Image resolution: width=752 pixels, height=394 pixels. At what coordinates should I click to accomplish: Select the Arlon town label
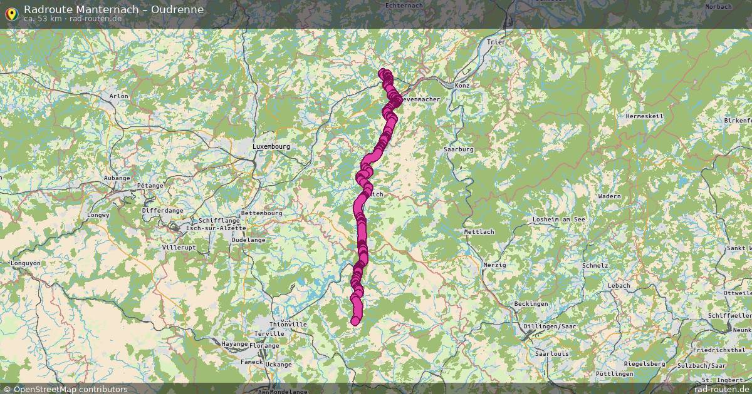(118, 96)
